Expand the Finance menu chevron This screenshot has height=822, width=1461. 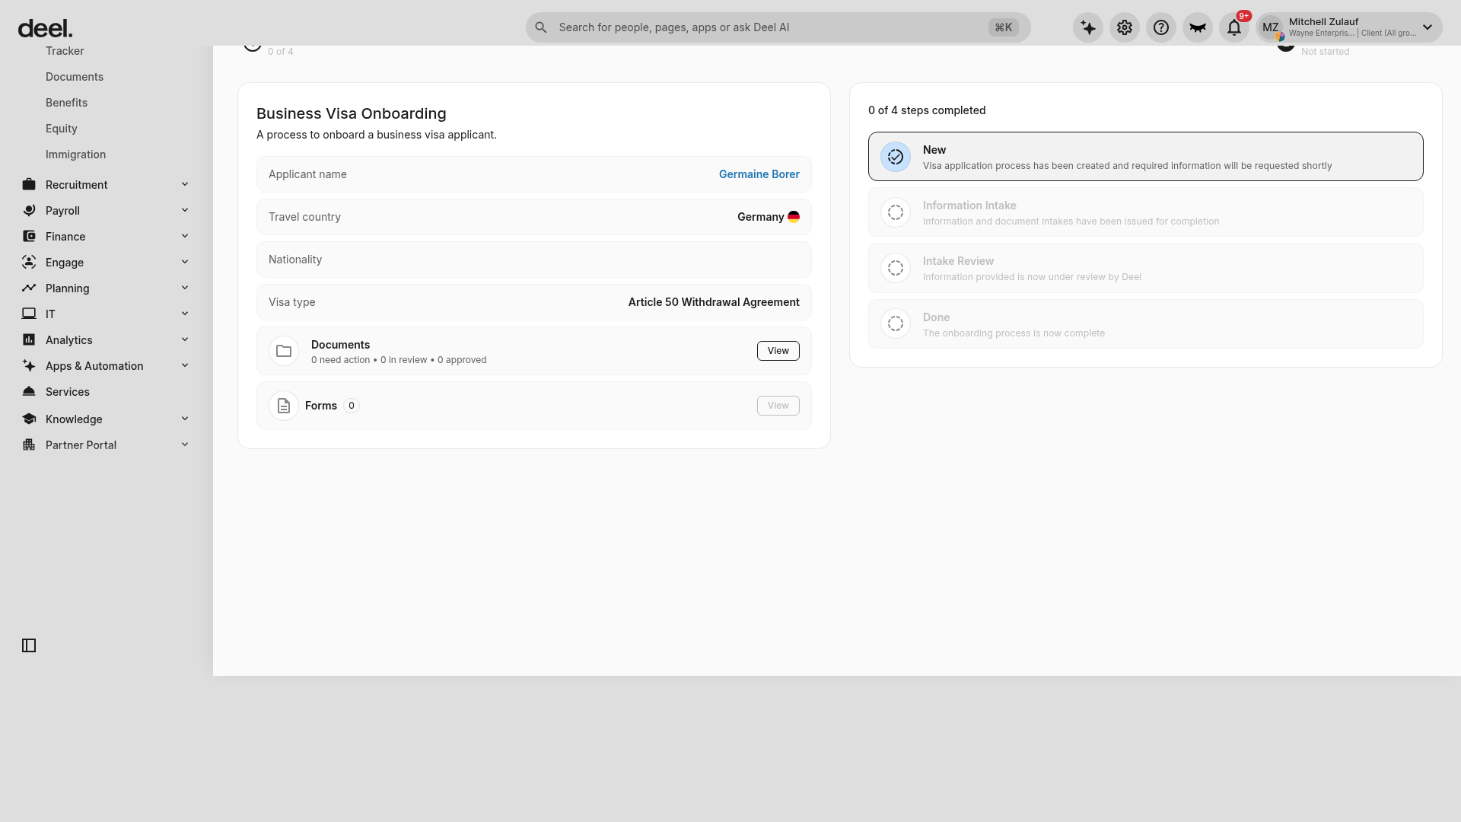(185, 236)
